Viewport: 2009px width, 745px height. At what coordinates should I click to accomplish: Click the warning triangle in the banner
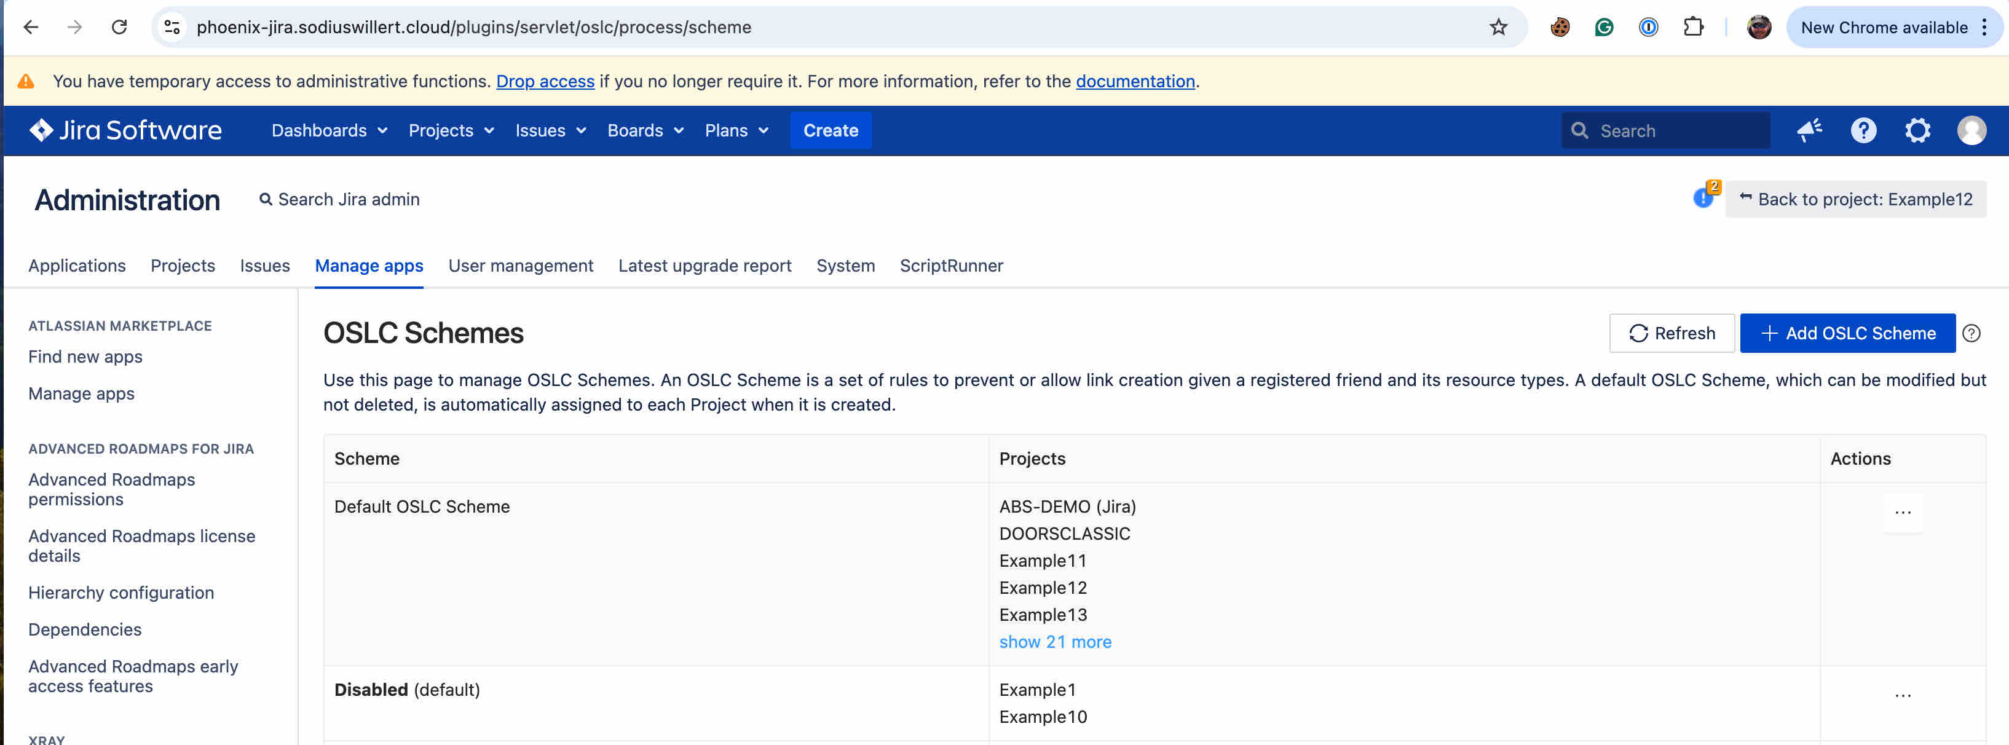click(26, 81)
